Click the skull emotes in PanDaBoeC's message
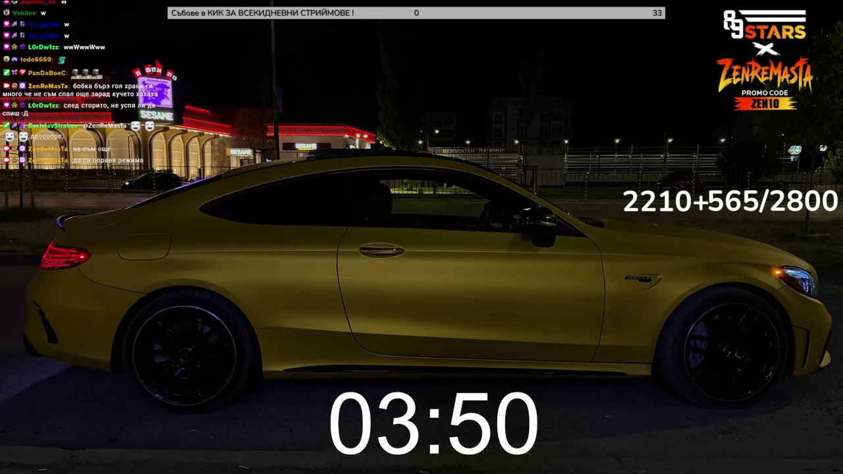843x474 pixels. [86, 73]
